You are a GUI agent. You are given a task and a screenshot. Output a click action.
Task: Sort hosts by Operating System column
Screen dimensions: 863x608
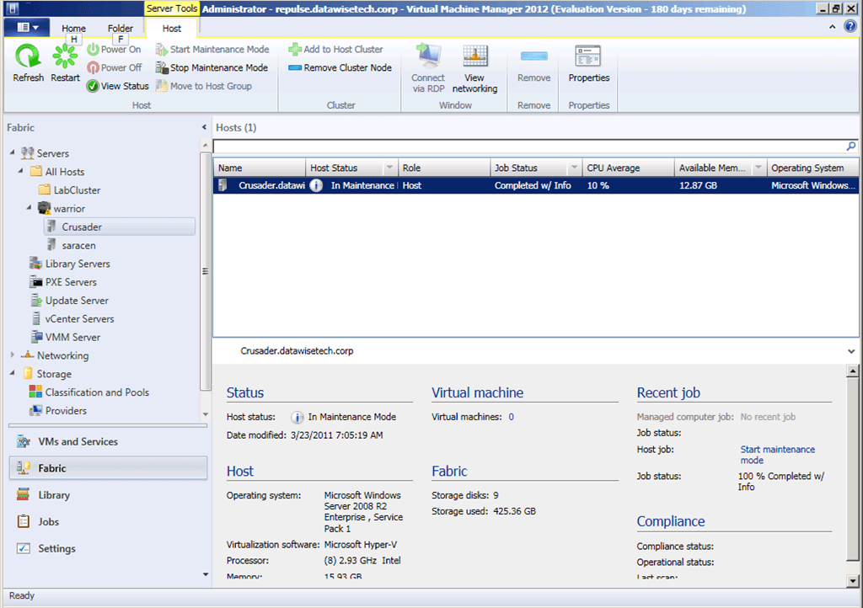[813, 168]
